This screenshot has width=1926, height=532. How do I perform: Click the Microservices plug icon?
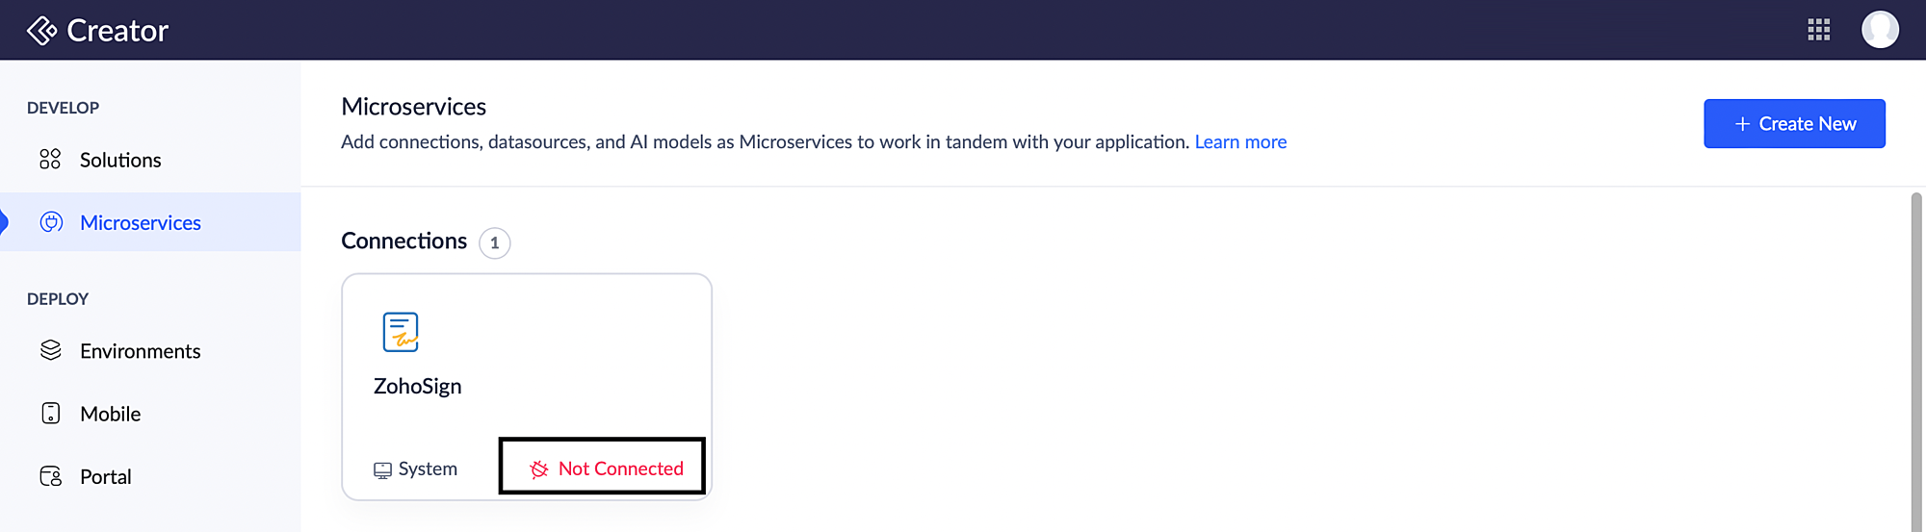tap(51, 222)
